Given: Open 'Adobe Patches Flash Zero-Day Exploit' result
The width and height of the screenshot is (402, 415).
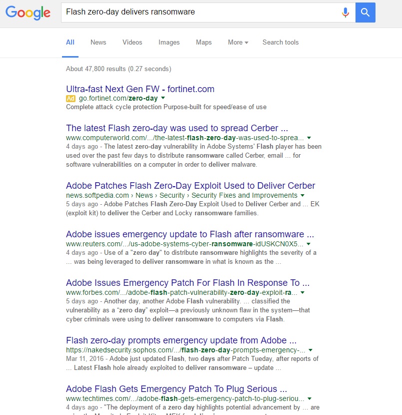Looking at the screenshot, I should (190, 186).
